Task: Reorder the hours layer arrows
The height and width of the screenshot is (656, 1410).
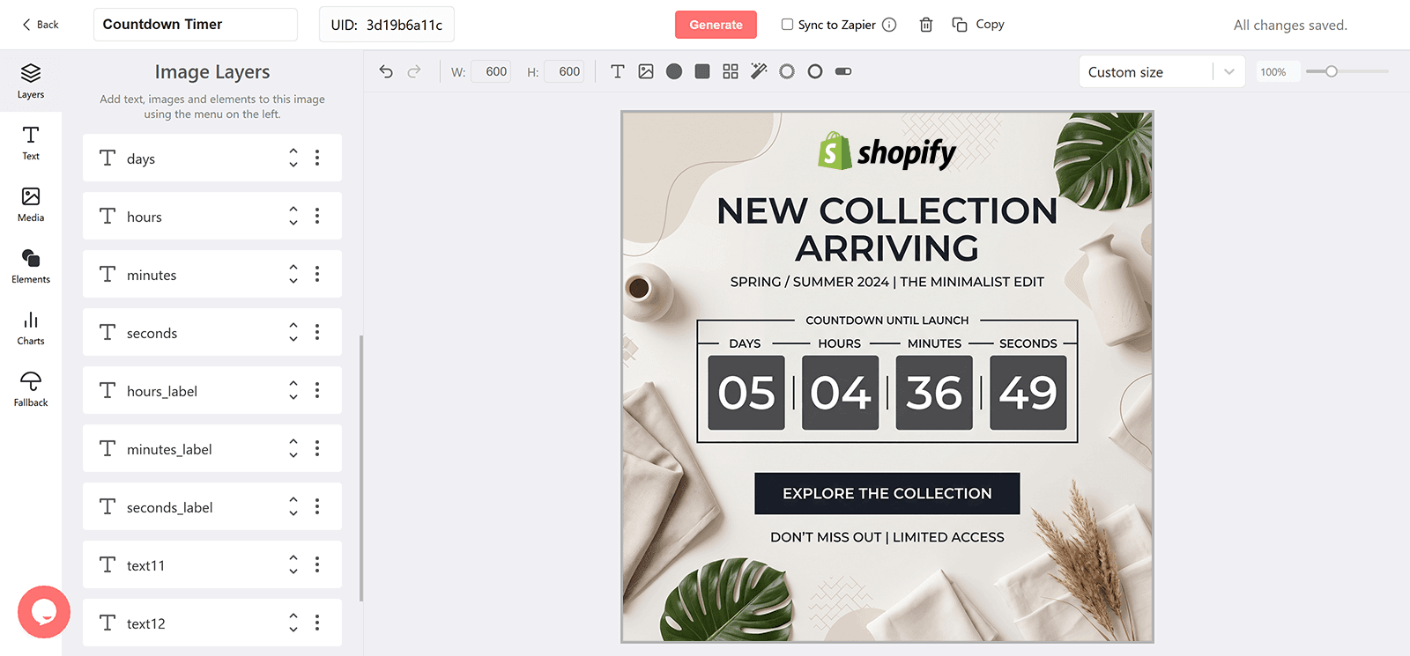Action: coord(293,216)
